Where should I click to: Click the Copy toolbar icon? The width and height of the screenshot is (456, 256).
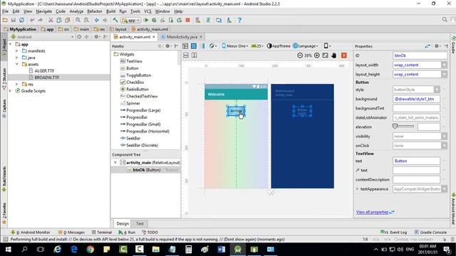(59, 20)
